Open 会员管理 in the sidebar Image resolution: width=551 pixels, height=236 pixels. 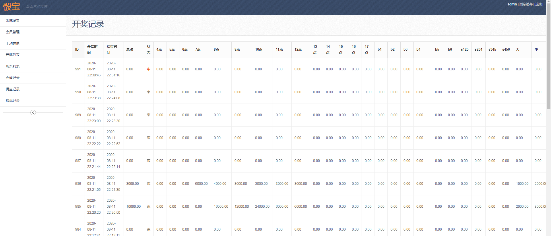tap(13, 32)
